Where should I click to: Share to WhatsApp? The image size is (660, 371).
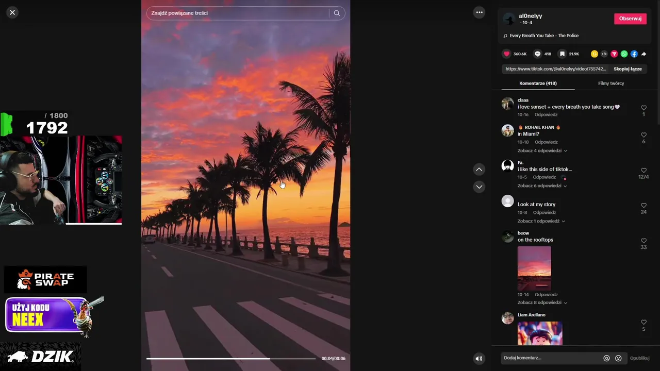[624, 54]
